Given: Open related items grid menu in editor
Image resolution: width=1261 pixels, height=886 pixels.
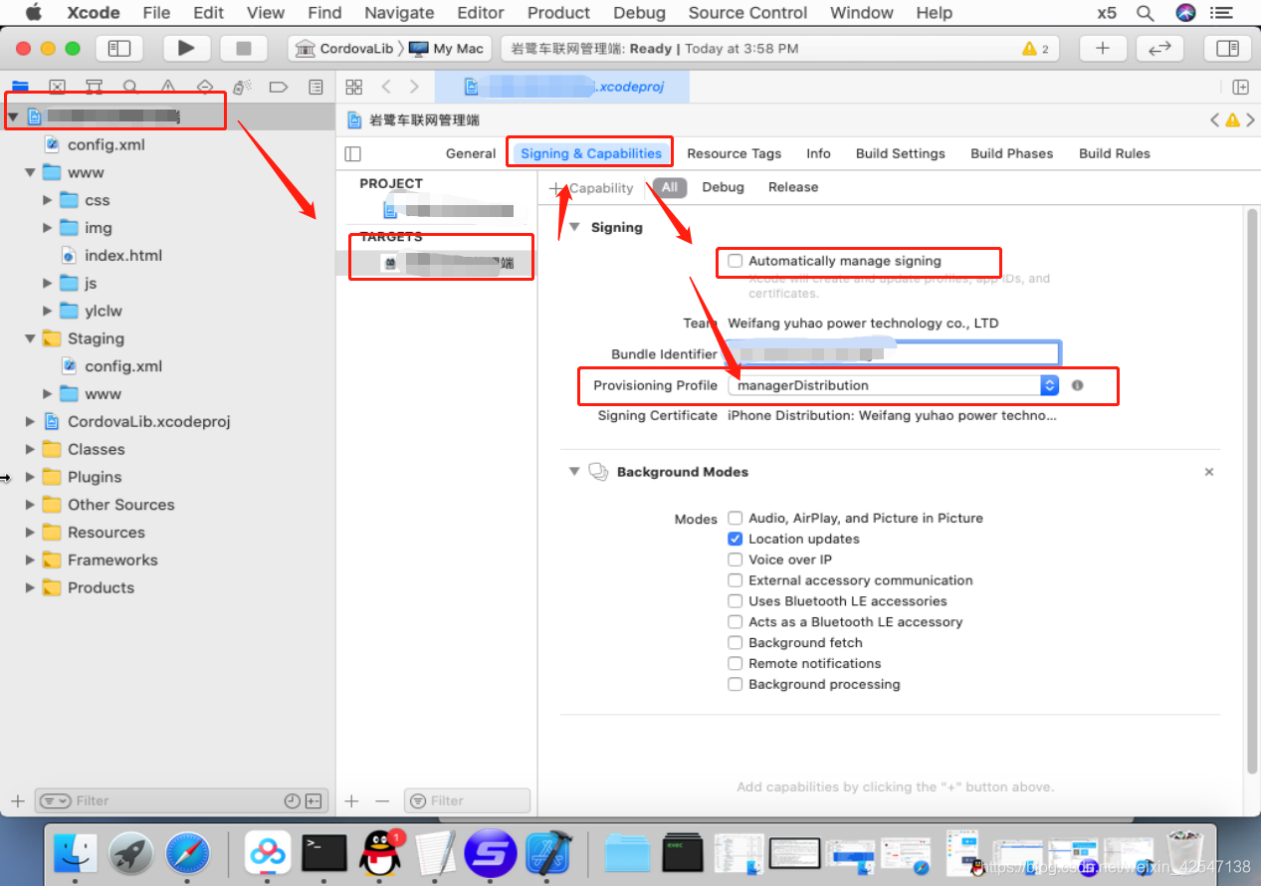Looking at the screenshot, I should pos(352,87).
